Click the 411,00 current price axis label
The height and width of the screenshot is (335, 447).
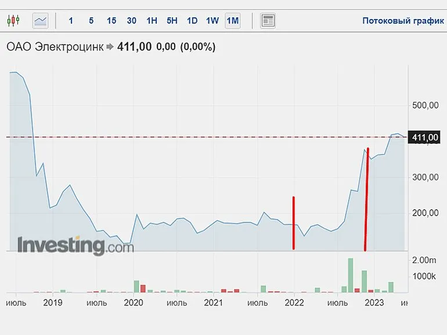(x=424, y=137)
